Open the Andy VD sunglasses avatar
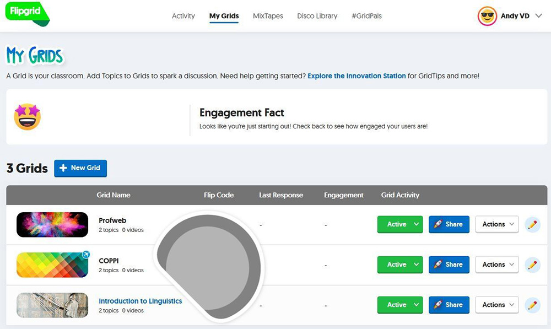551x329 pixels. point(487,16)
